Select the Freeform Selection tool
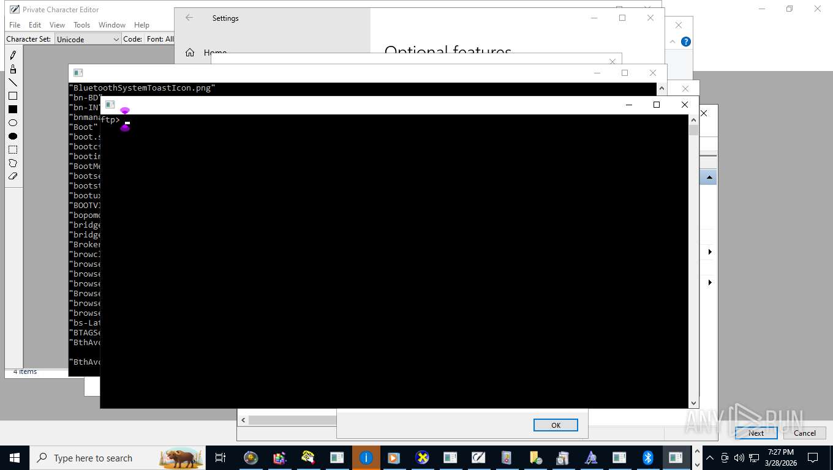 [13, 163]
